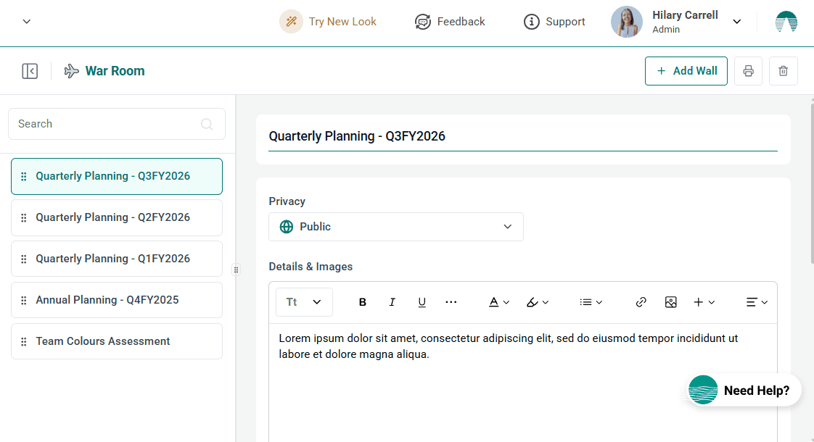The width and height of the screenshot is (814, 442).
Task: Click the Try New Look link
Action: (x=329, y=22)
